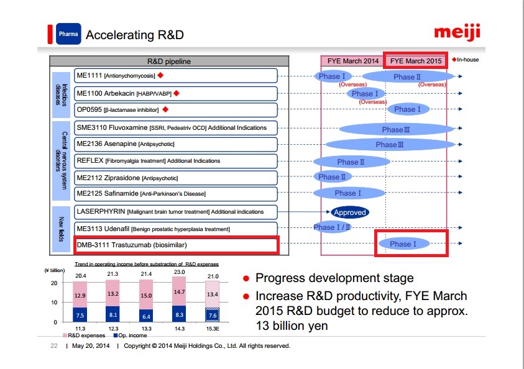Click the red diamond beside ME1111 Antionychomycosis

click(x=160, y=76)
